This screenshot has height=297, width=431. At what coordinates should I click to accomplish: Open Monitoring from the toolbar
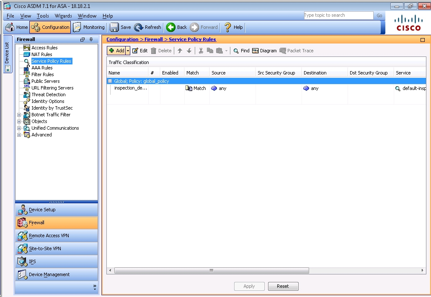(x=89, y=27)
